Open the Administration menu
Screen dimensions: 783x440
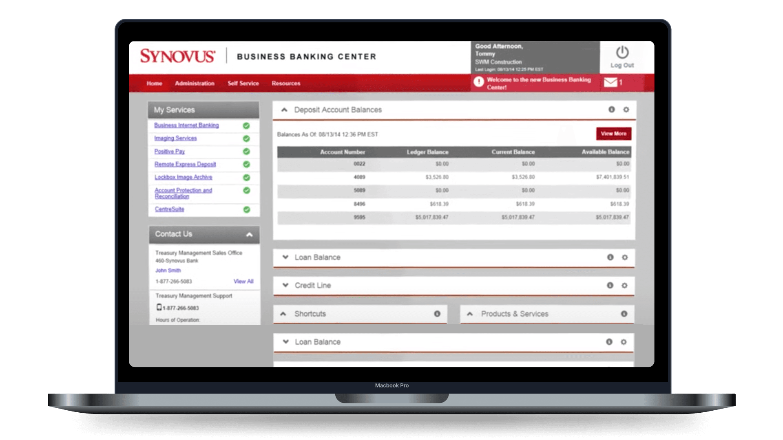(195, 83)
